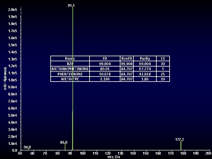Click the 56.0 peak label

27,147
